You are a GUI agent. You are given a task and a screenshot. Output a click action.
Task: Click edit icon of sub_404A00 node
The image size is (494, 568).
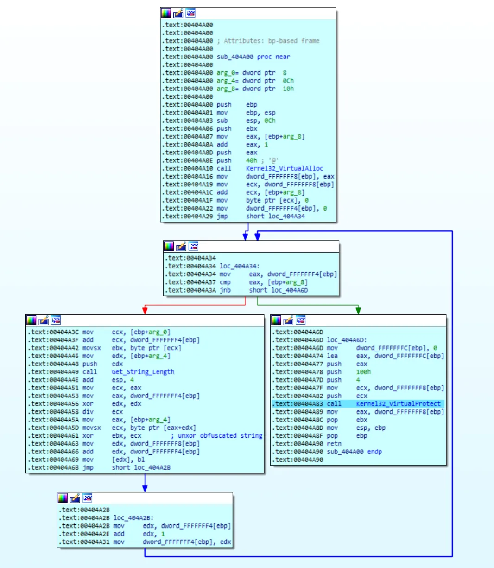click(x=178, y=13)
